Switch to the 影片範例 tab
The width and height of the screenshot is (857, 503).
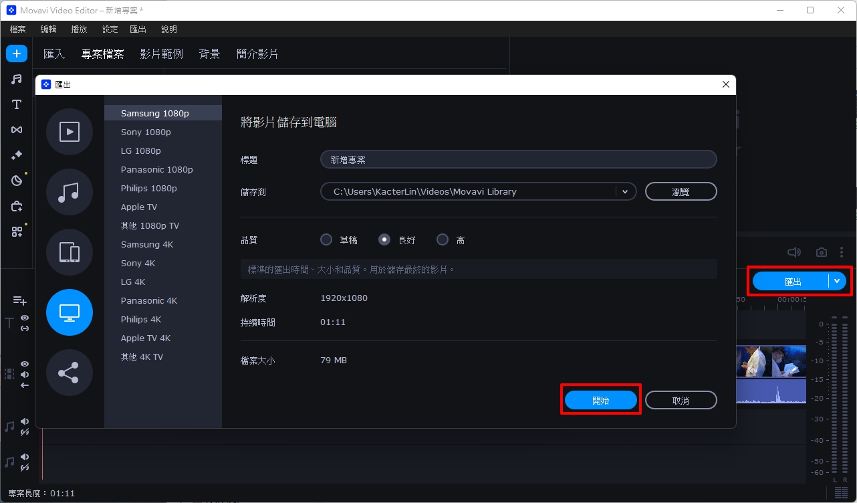[161, 54]
